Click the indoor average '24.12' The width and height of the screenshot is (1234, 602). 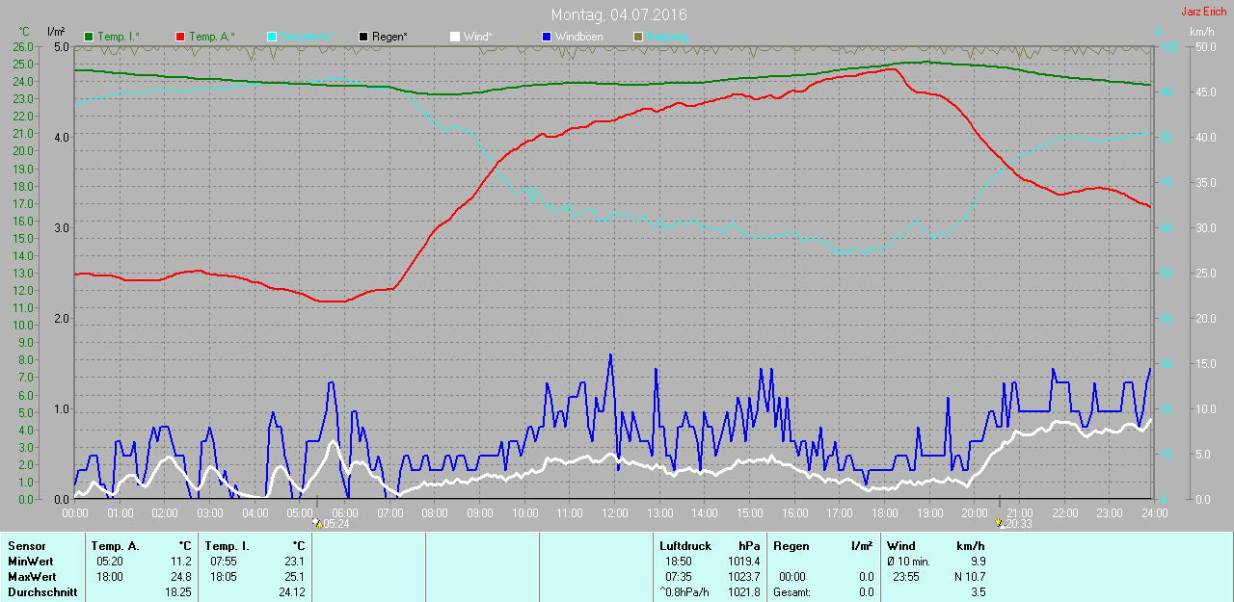click(x=291, y=592)
